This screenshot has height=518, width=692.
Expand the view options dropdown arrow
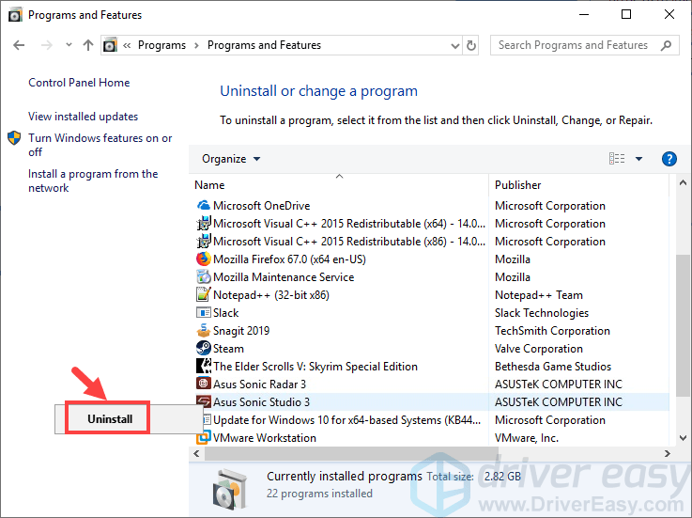click(x=638, y=159)
